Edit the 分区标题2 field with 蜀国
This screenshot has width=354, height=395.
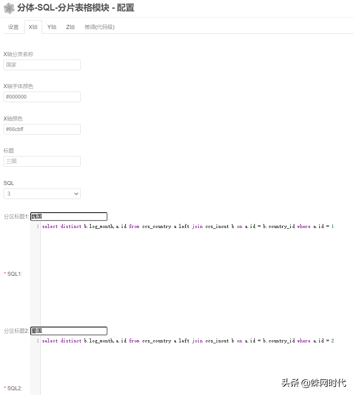69,331
